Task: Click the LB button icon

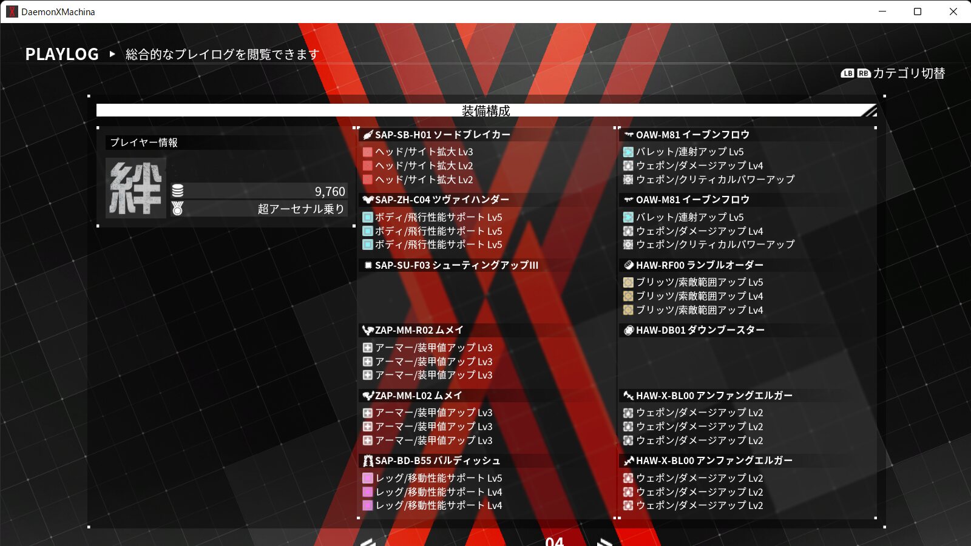Action: coord(847,73)
